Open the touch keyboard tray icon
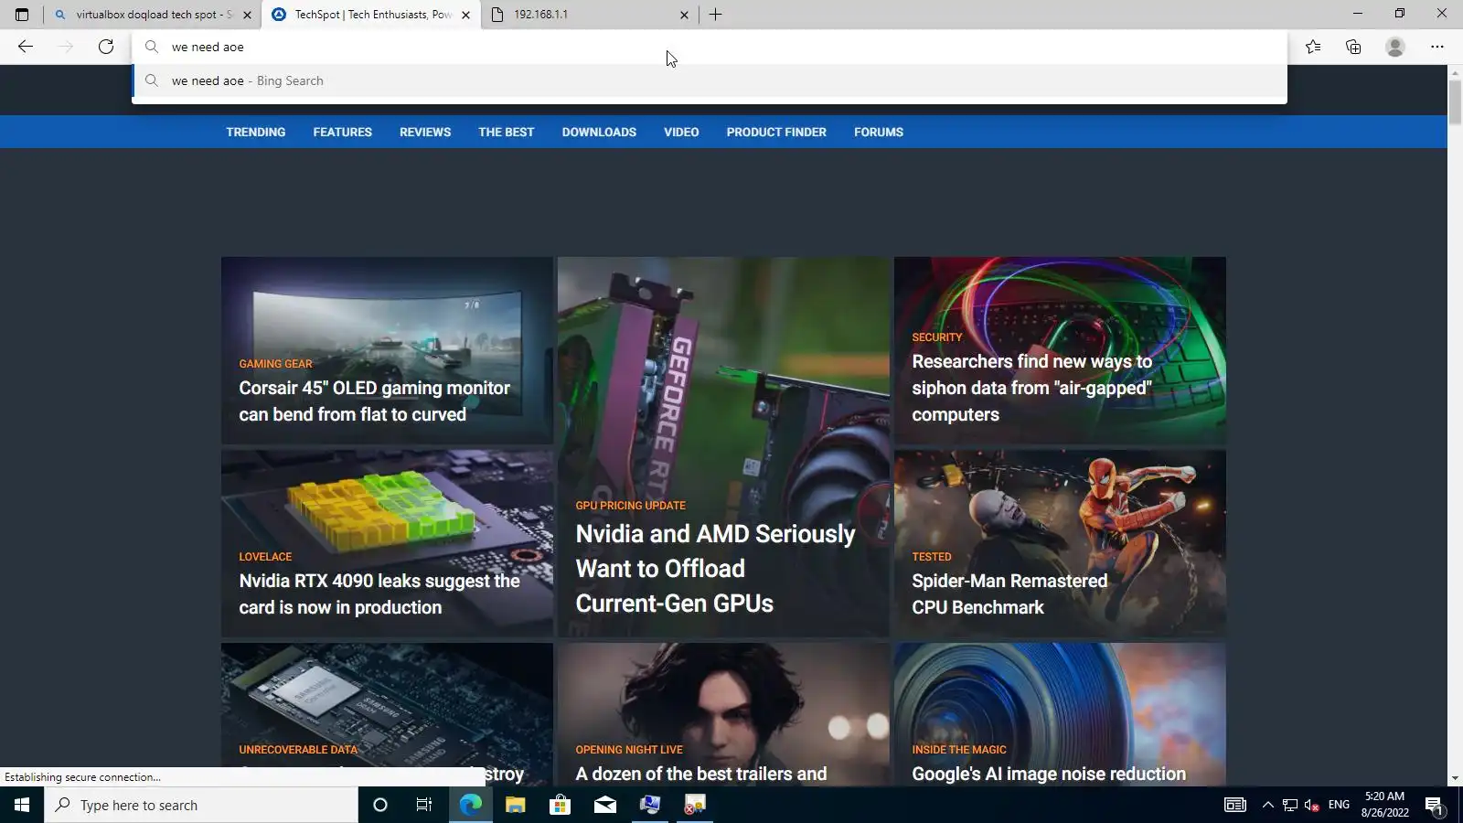The image size is (1463, 823). tap(1235, 805)
